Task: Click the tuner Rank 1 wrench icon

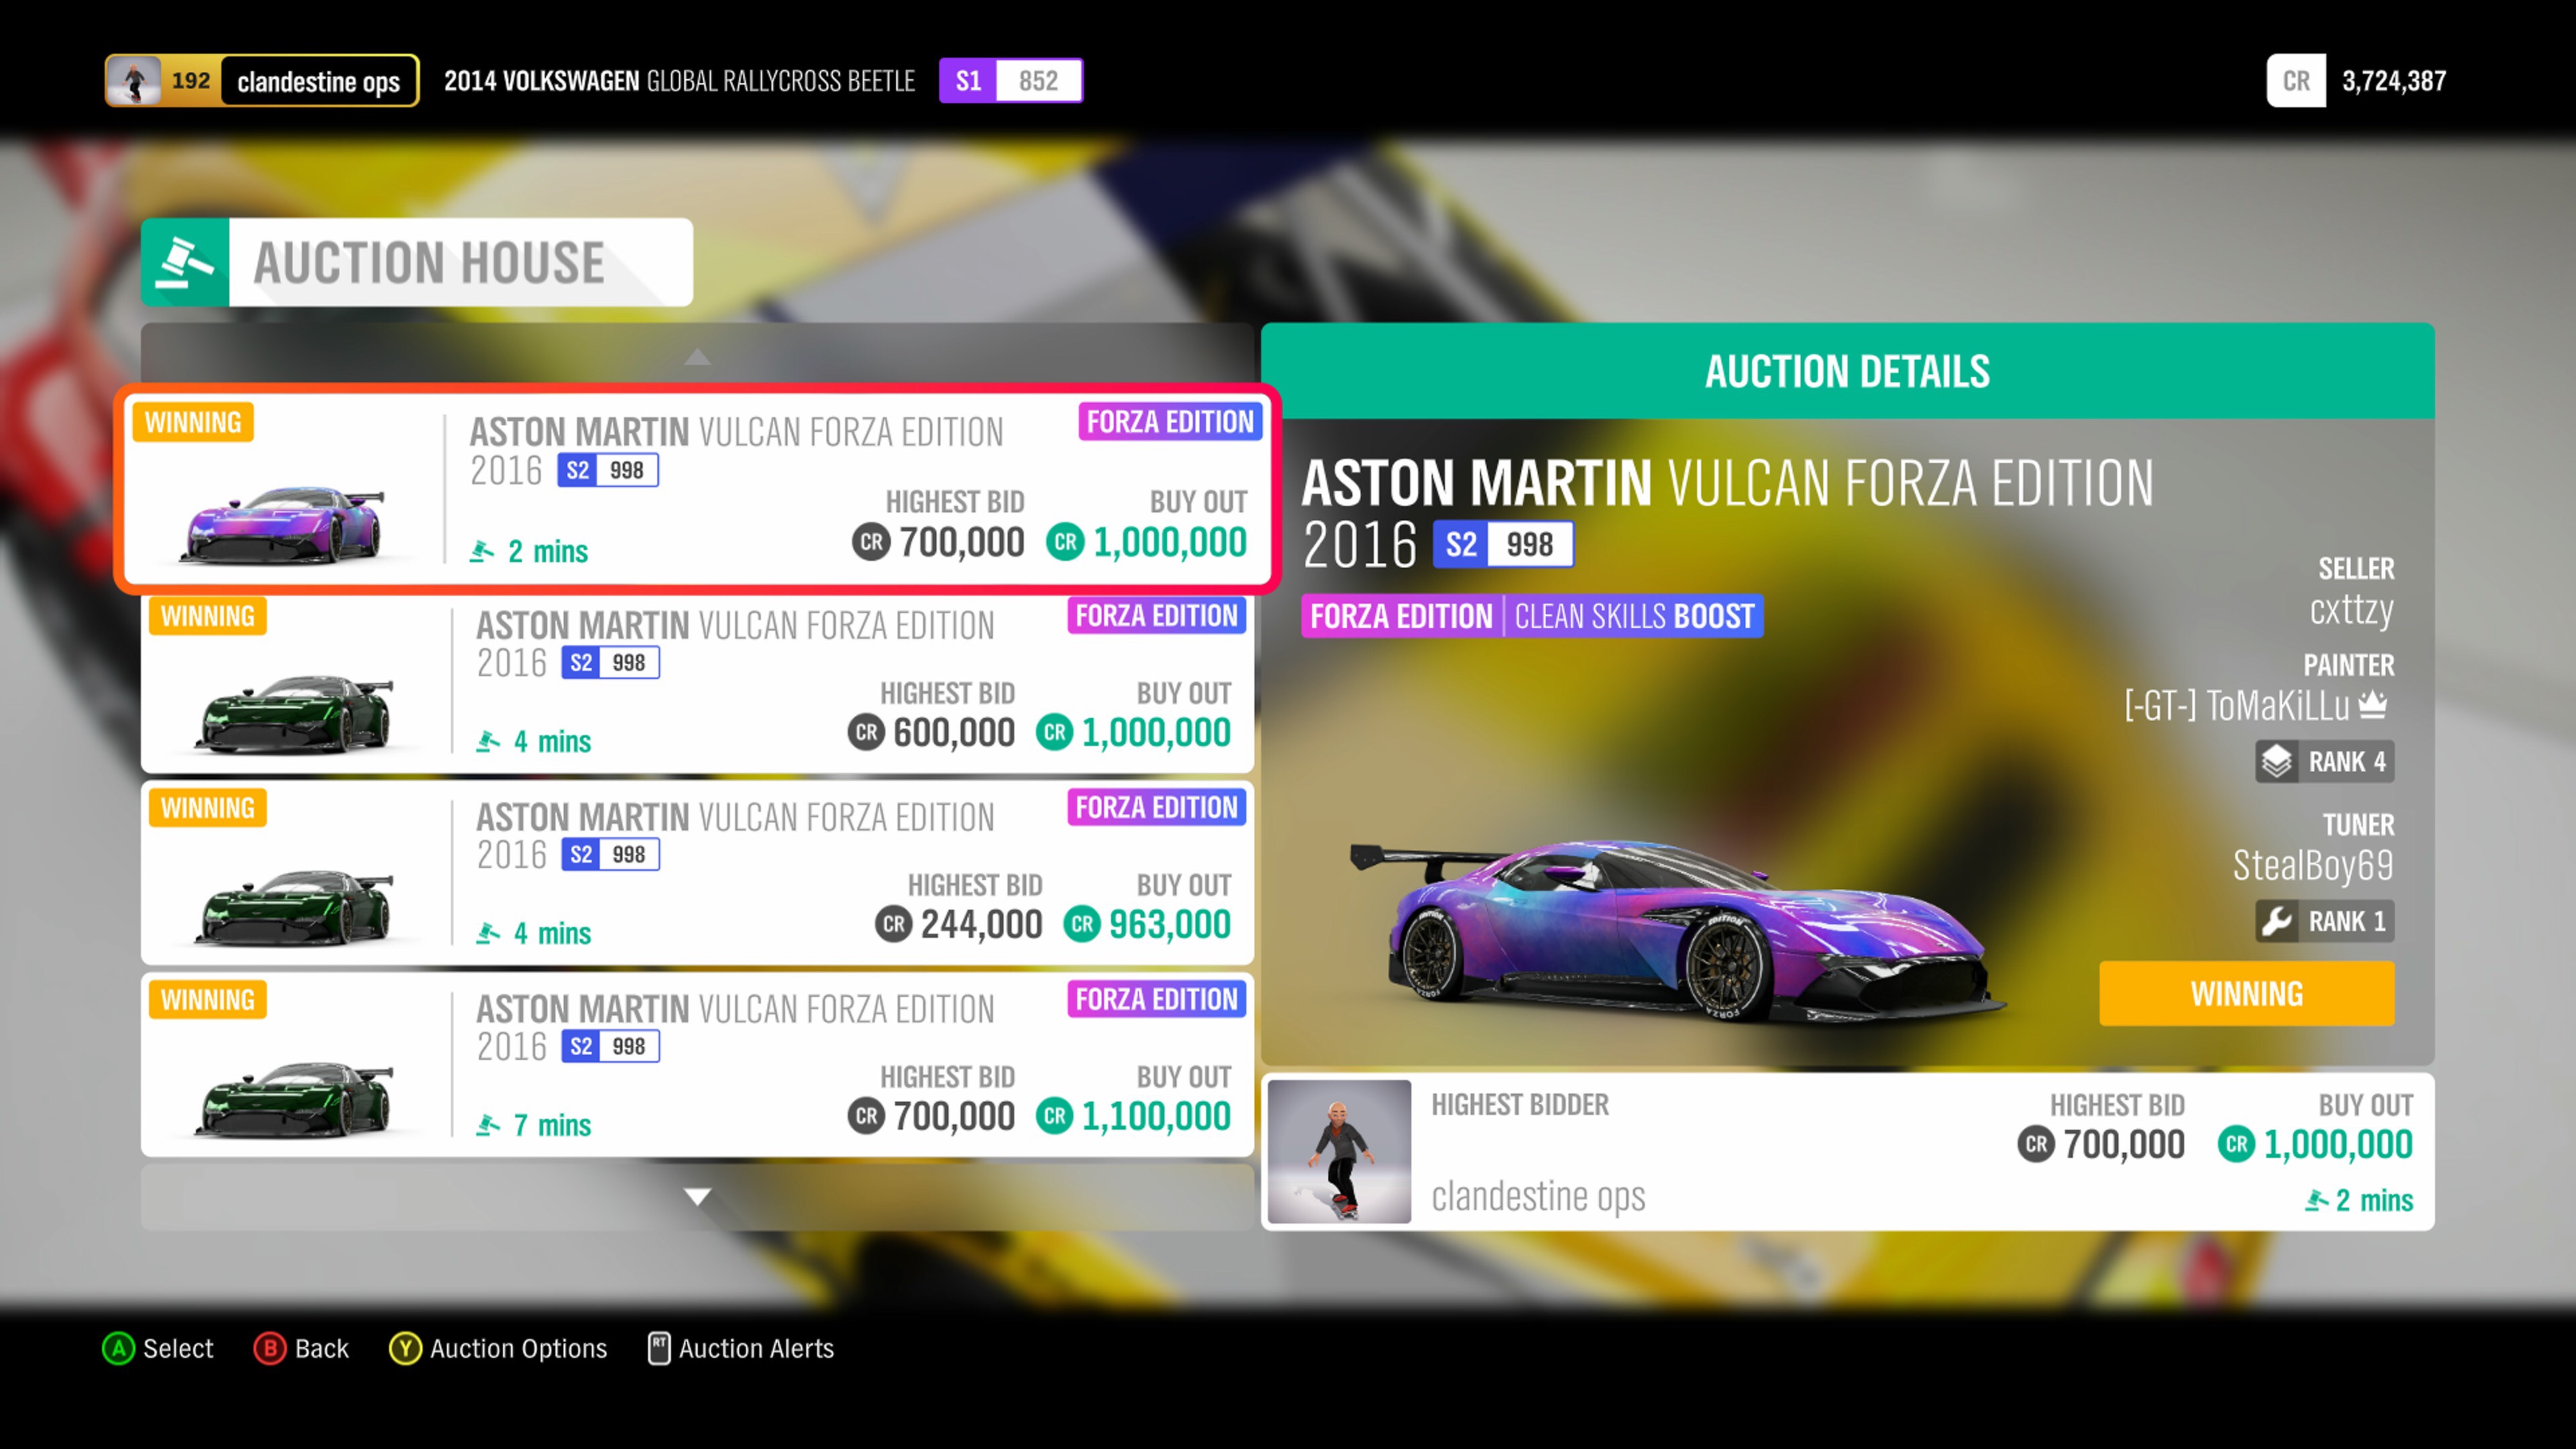Action: pos(2276,921)
